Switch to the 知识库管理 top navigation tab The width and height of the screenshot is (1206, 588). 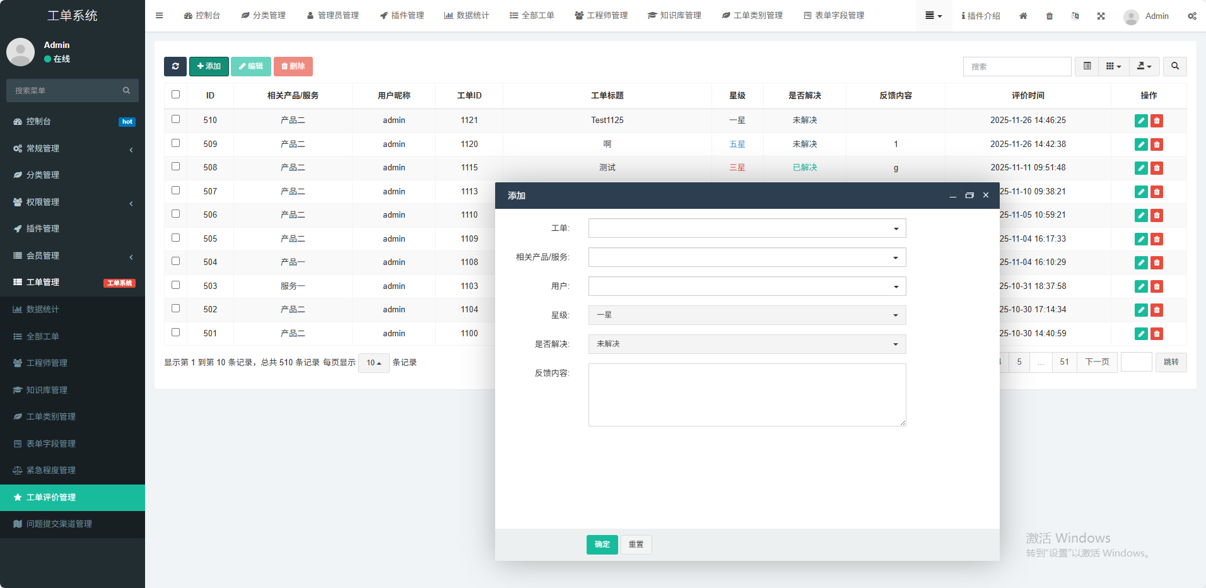point(674,16)
